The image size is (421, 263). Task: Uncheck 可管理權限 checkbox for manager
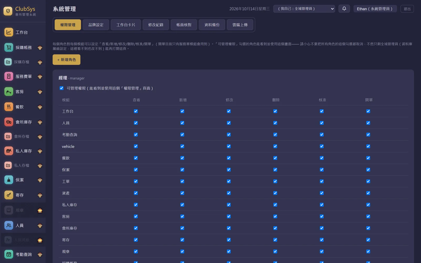pyautogui.click(x=62, y=88)
